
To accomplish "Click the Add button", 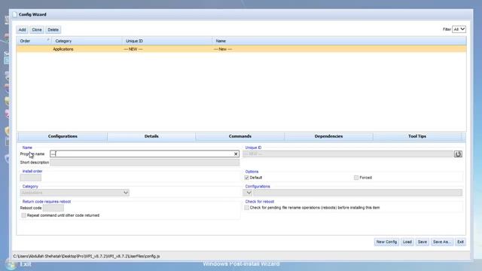I will [x=22, y=30].
